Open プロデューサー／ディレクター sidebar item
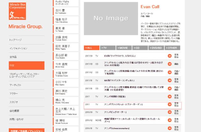The image size is (201, 132). click(x=26, y=75)
